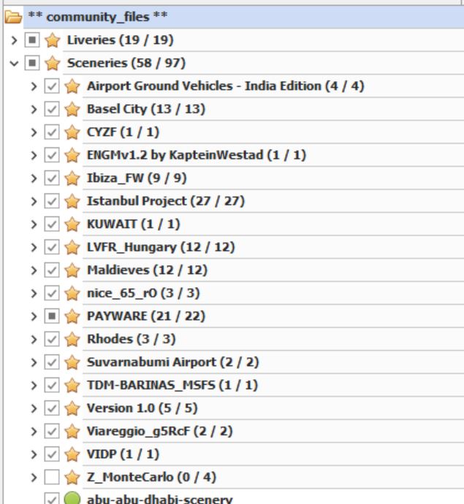The image size is (464, 504).
Task: Click the star icon beside Version 1.0
Action: click(x=72, y=408)
